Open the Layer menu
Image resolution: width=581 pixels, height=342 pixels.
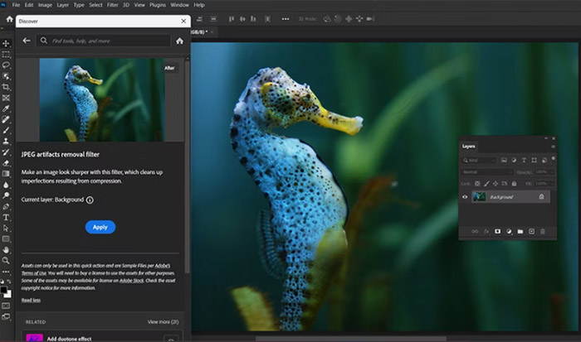62,5
